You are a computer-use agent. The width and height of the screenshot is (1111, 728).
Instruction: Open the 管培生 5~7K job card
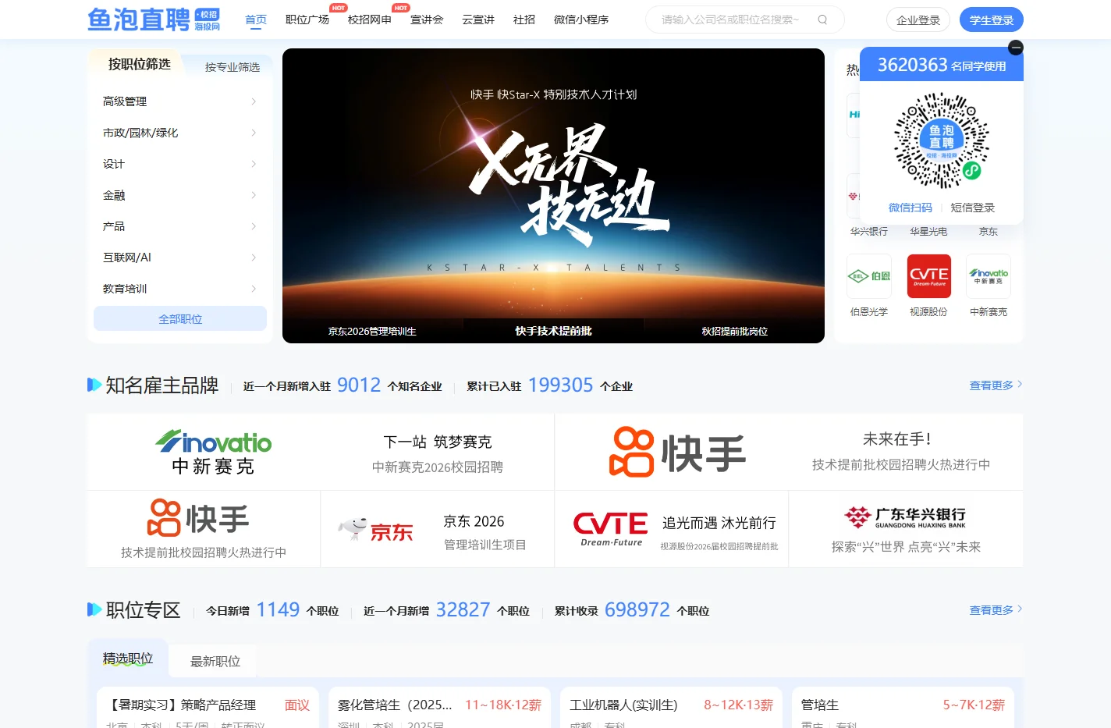[x=903, y=708]
